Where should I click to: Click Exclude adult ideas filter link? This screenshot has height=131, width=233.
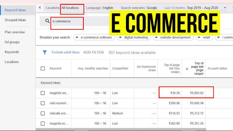(x=66, y=52)
